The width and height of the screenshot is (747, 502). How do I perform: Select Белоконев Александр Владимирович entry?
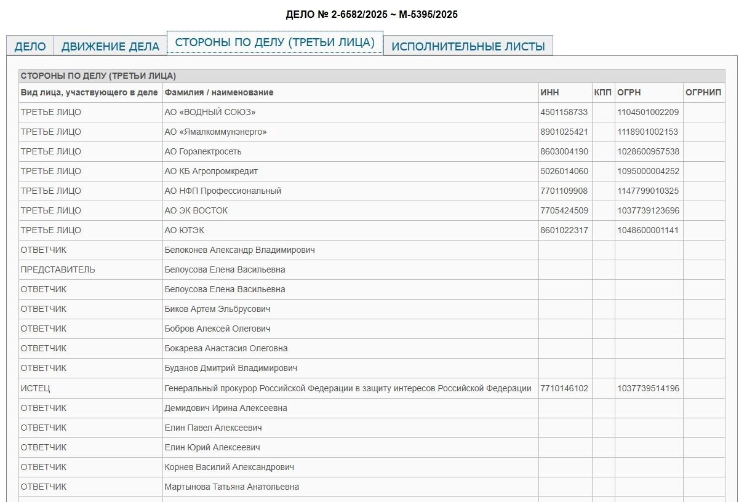(x=239, y=250)
